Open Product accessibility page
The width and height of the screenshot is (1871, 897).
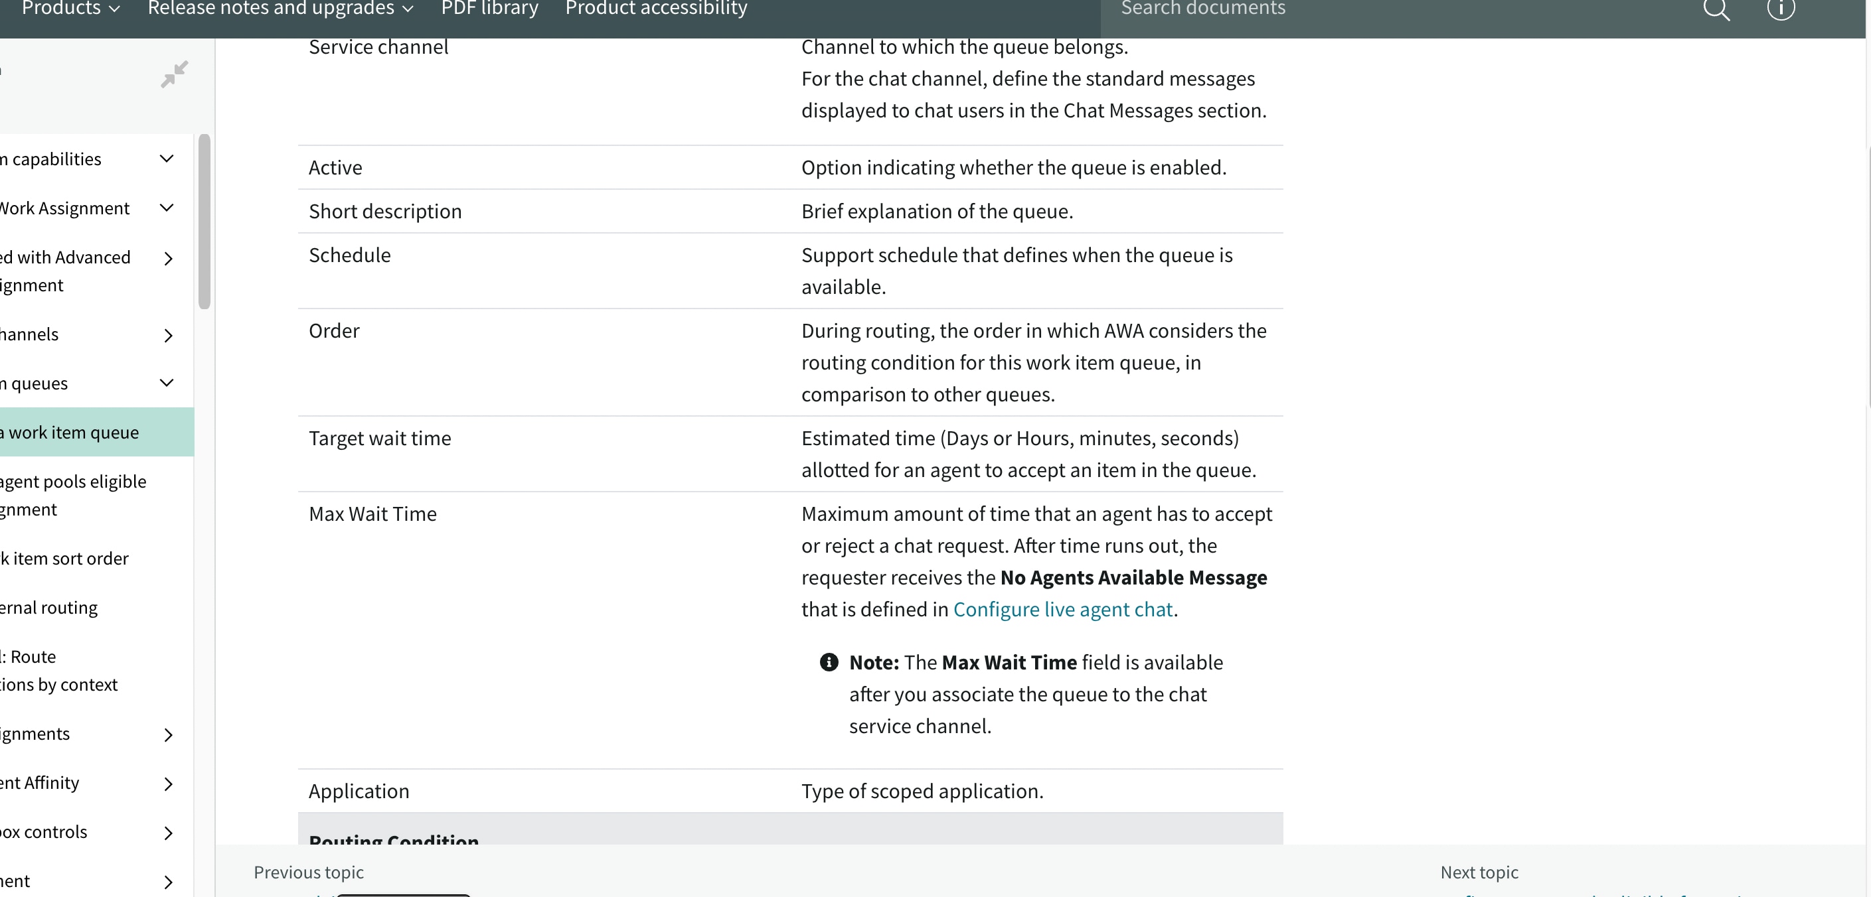655,9
